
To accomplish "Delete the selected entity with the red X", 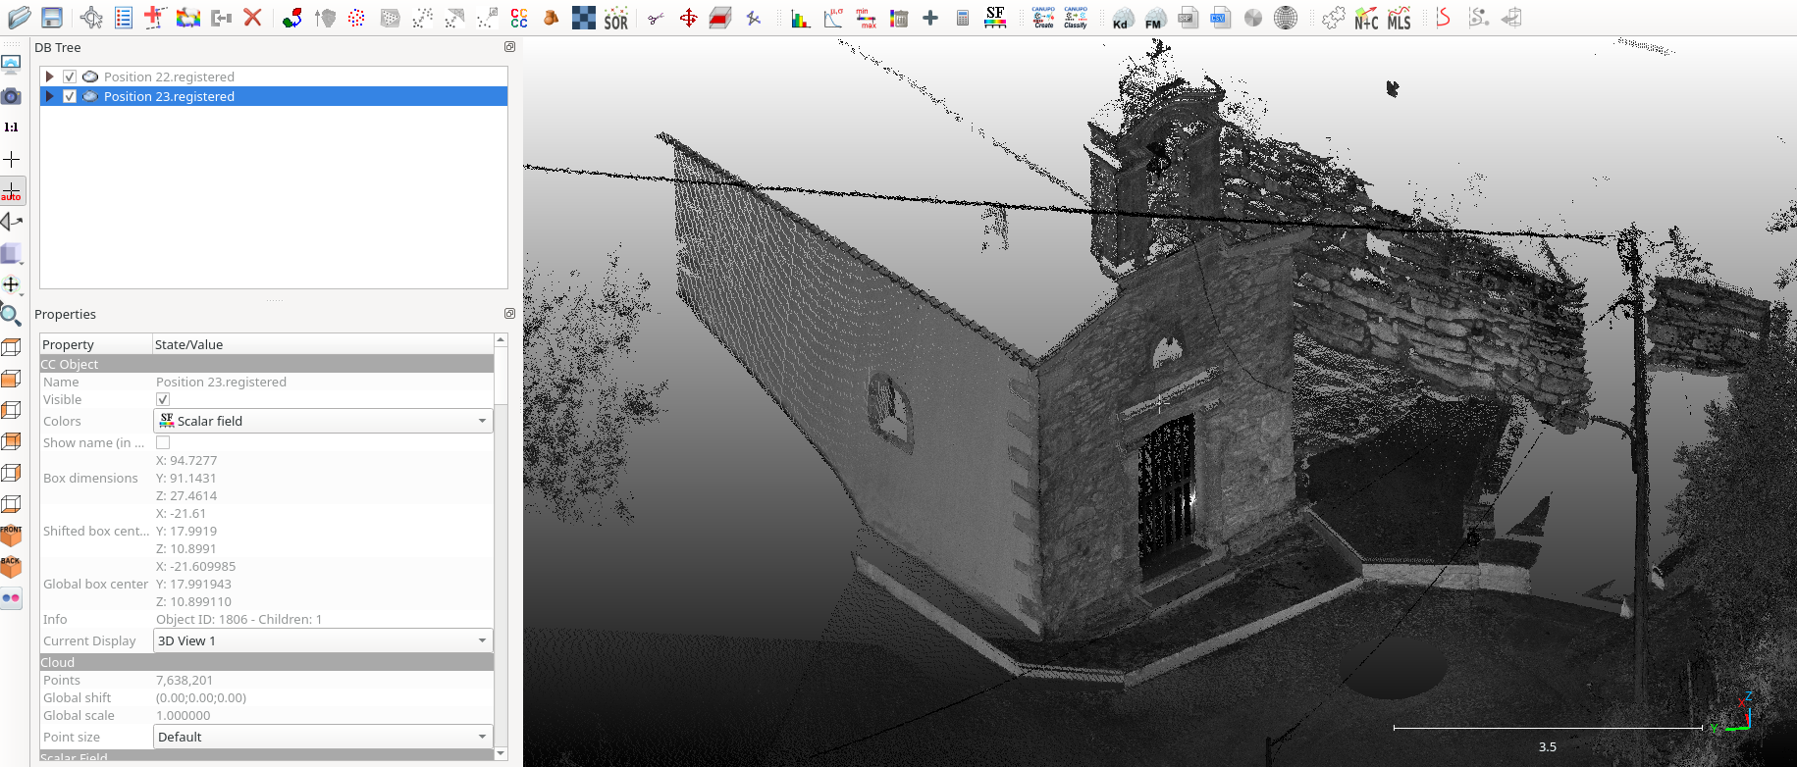I will click(253, 18).
